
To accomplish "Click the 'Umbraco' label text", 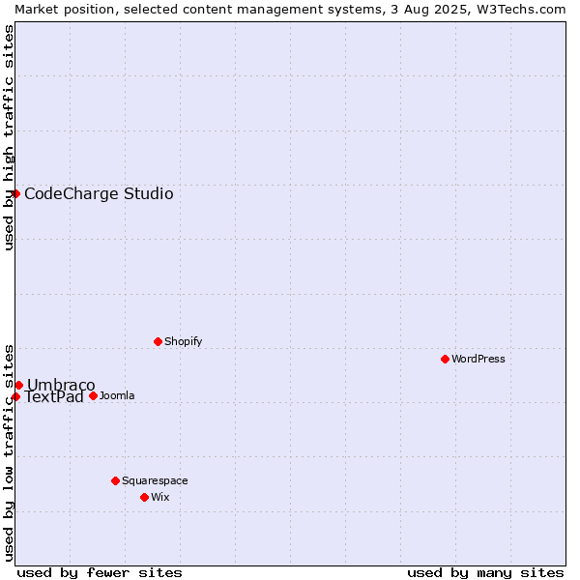I will [x=61, y=385].
